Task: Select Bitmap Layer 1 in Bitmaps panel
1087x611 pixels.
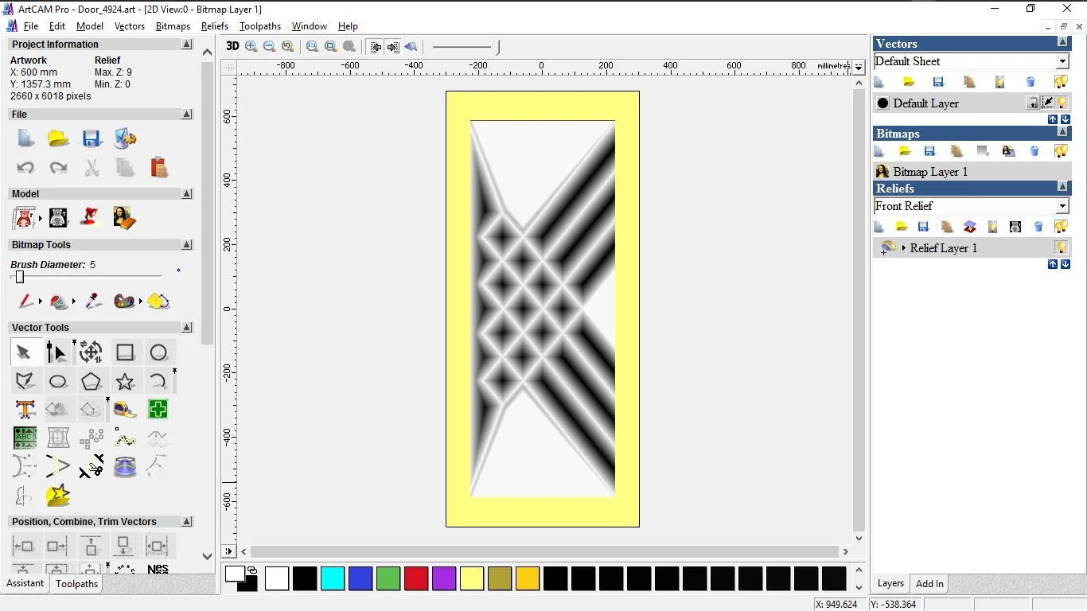Action: [929, 172]
